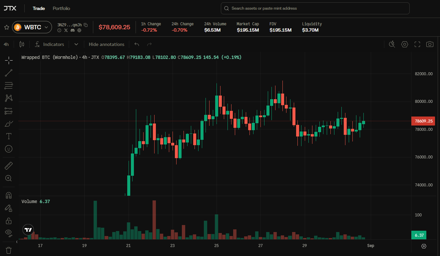440x256 pixels.
Task: Redo the chart action
Action: point(149,44)
